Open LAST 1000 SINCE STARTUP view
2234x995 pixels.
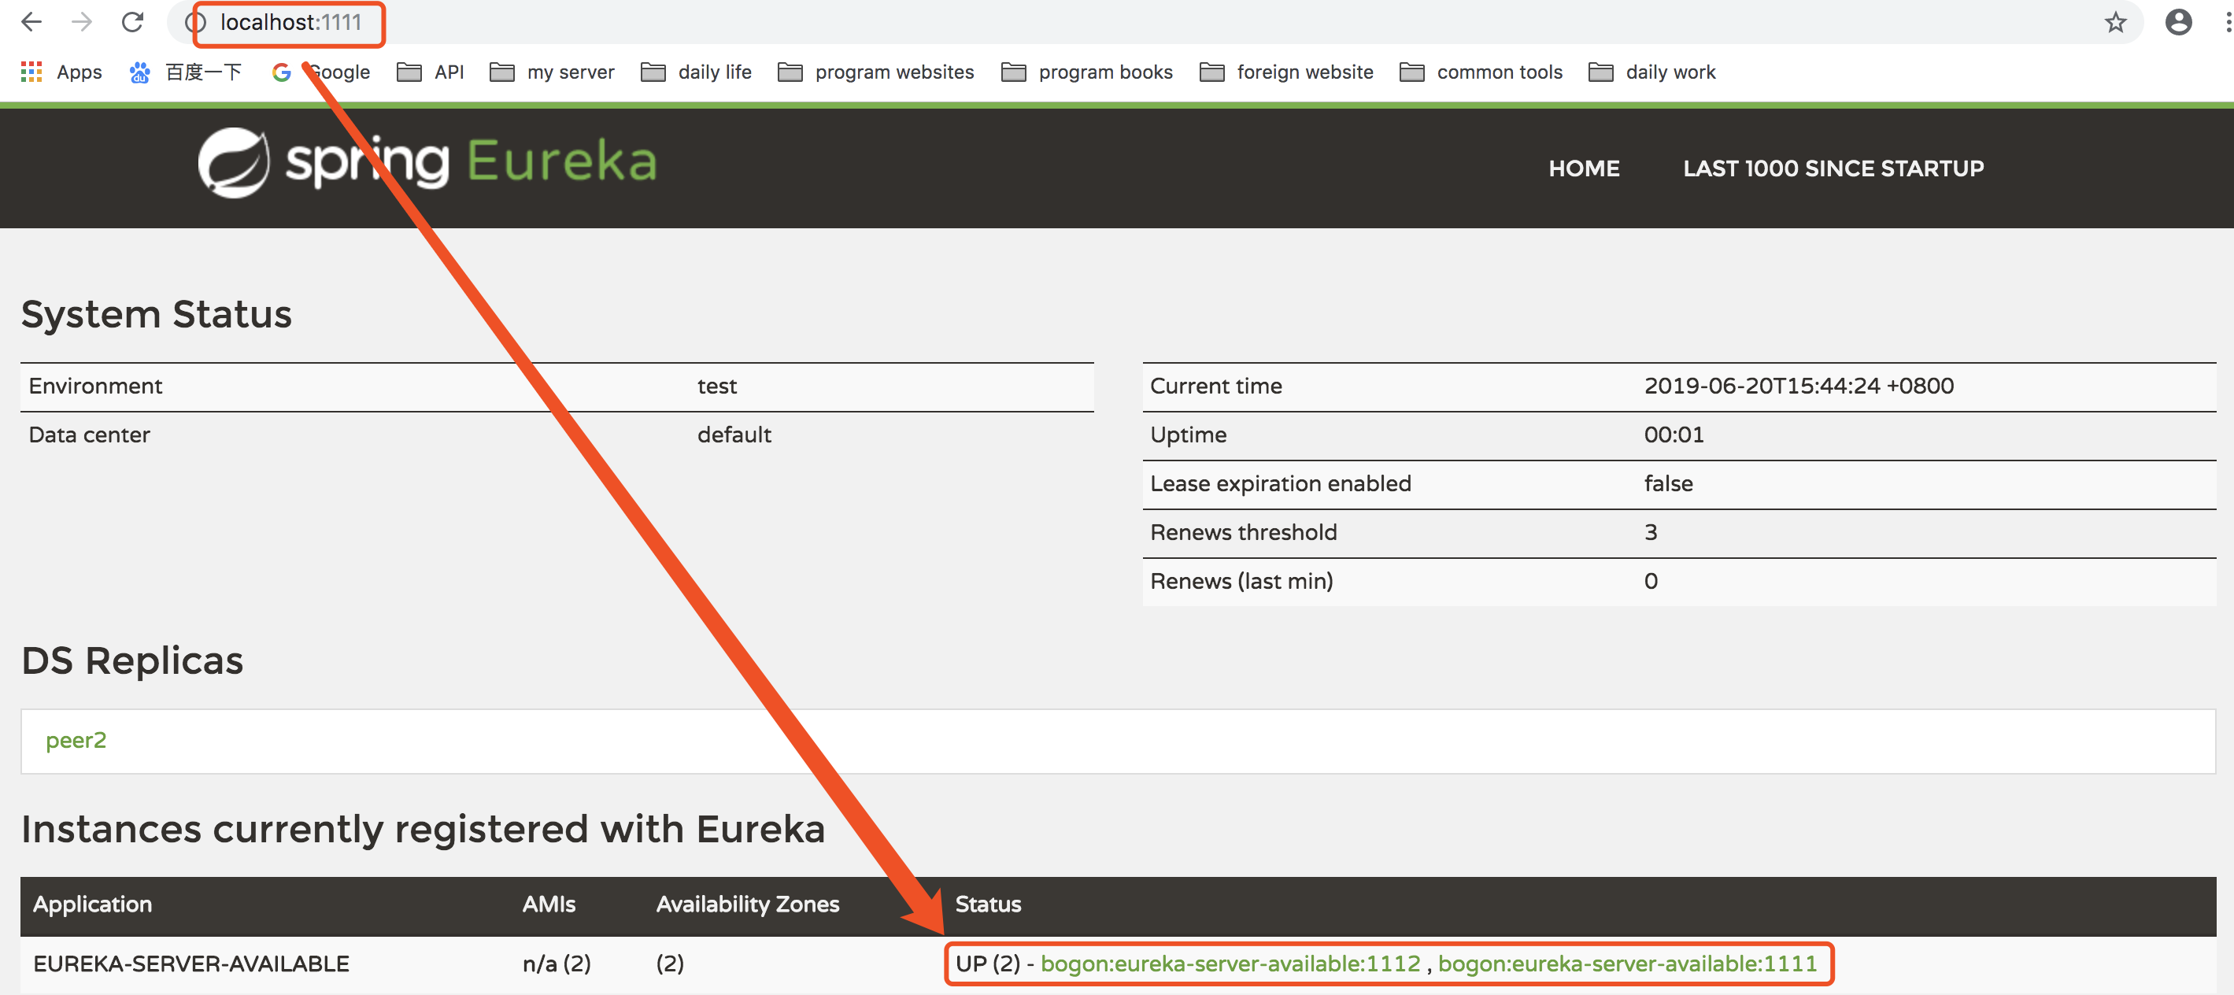click(x=1833, y=168)
